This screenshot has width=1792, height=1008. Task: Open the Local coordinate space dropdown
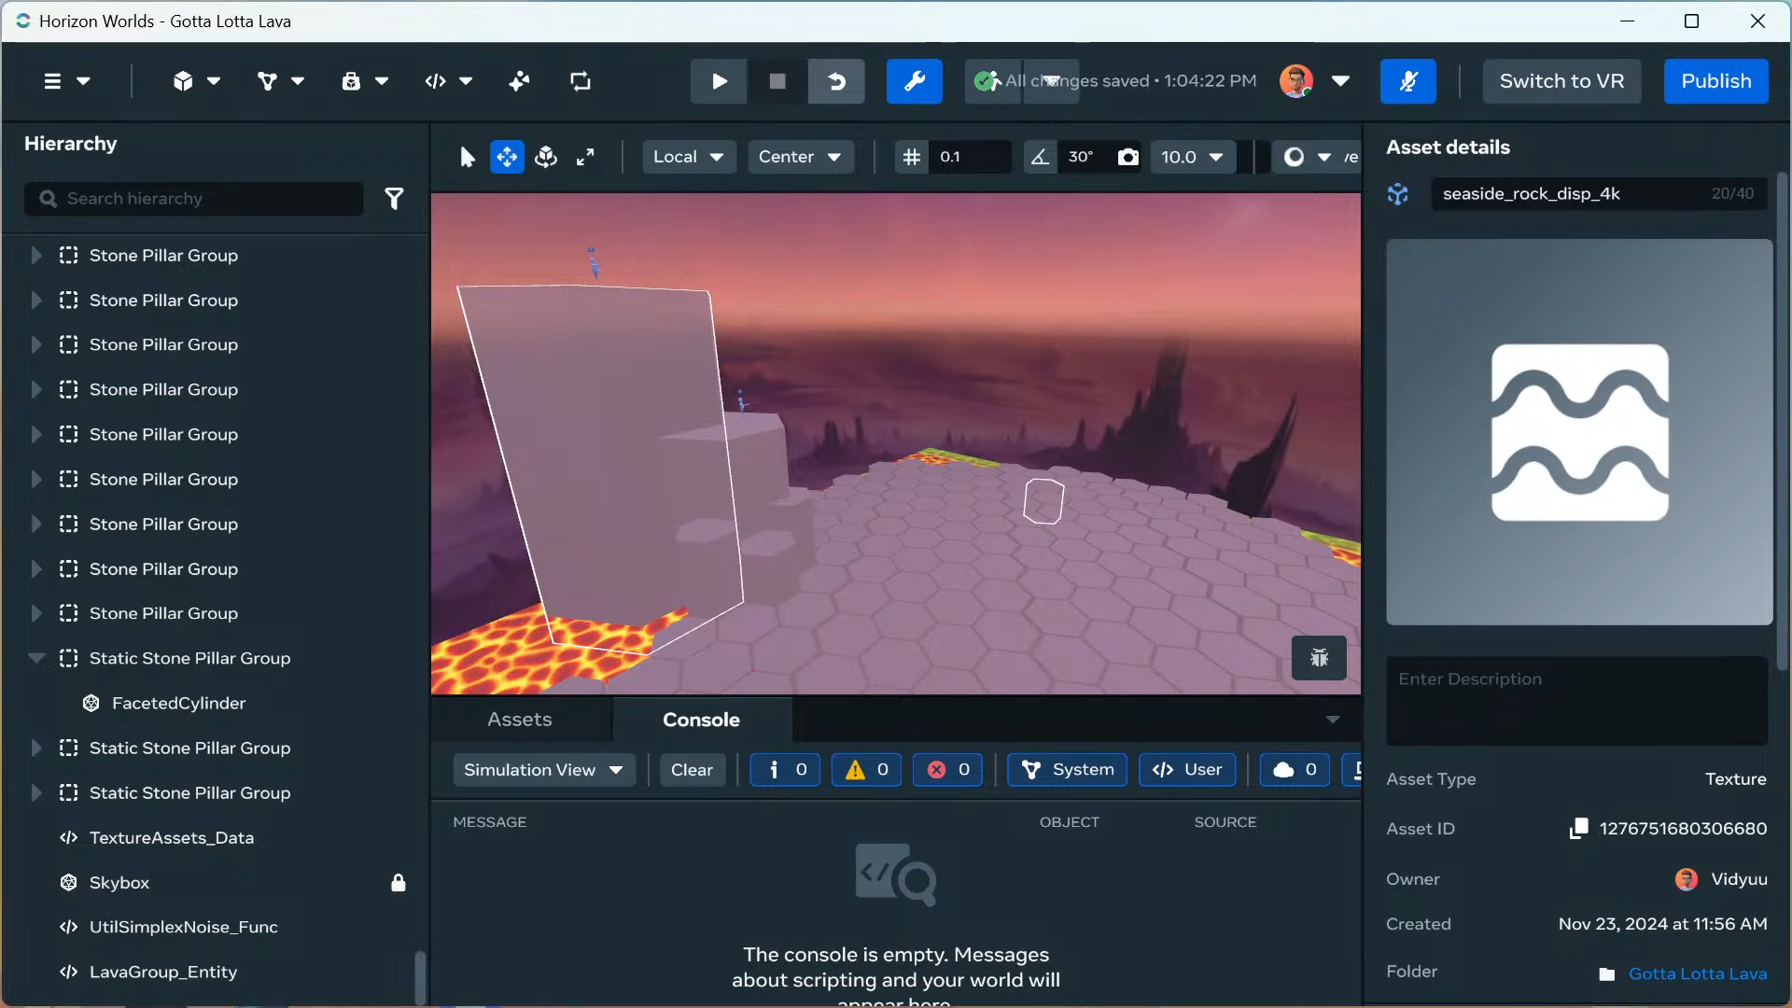[688, 157]
